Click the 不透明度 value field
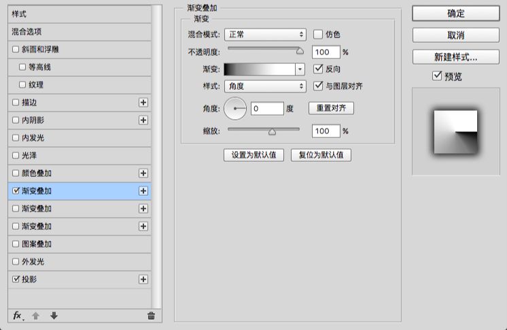507x330 pixels. [x=326, y=52]
